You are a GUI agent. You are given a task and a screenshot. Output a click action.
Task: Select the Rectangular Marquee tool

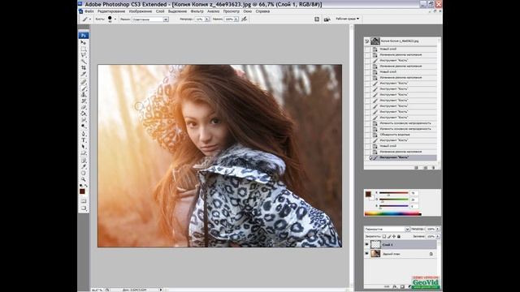tap(83, 49)
